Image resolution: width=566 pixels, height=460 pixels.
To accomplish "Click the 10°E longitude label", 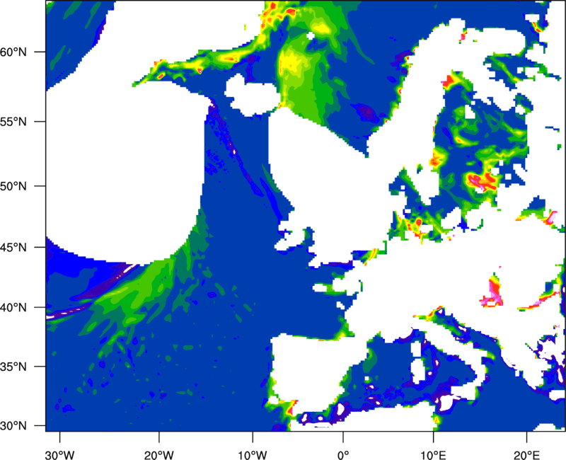I will point(433,455).
